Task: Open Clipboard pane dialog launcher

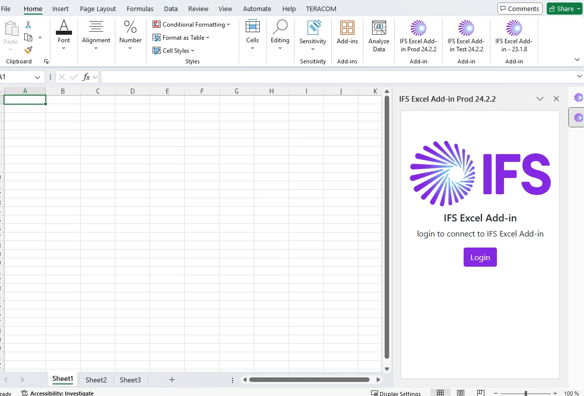Action: [46, 61]
